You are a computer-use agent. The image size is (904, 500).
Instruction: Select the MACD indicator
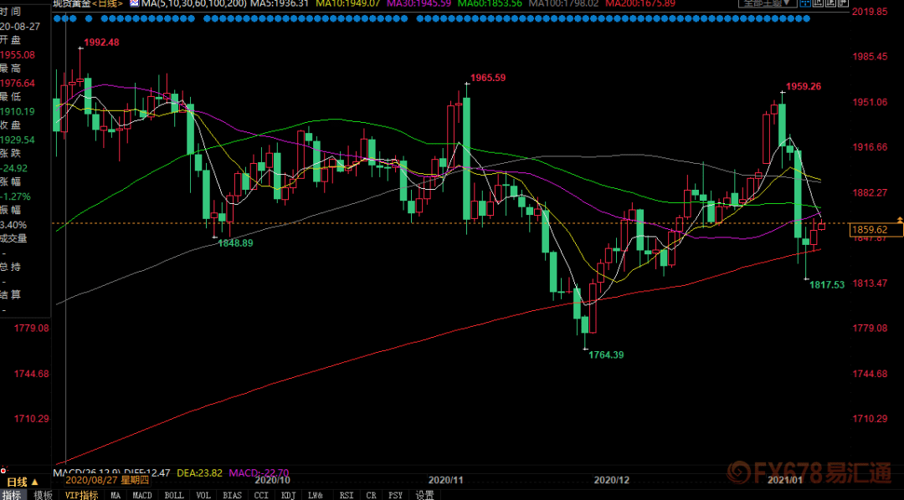[142, 495]
